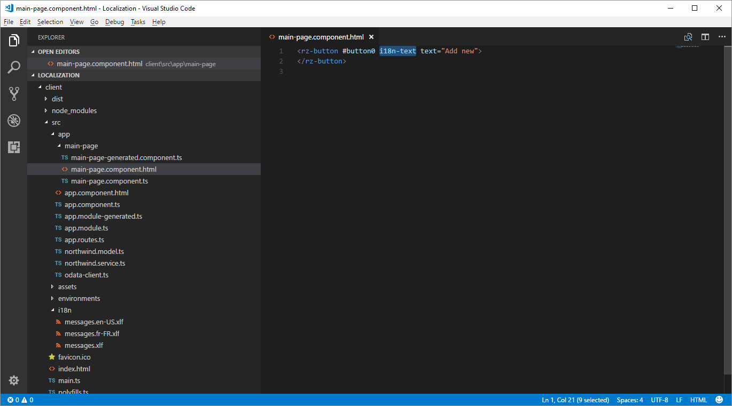Open the View menu
732x406 pixels.
tap(77, 22)
